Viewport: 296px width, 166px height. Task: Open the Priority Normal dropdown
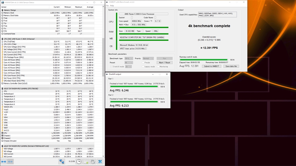148,59
